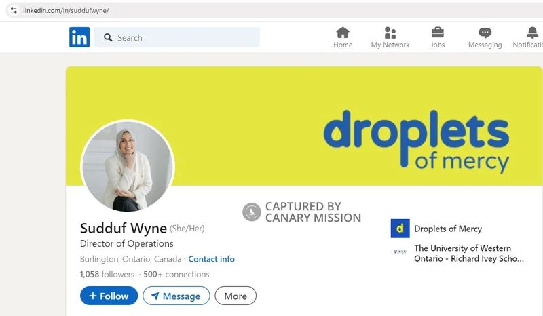Click the Director of Operations headline
Image resolution: width=543 pixels, height=316 pixels.
click(127, 243)
